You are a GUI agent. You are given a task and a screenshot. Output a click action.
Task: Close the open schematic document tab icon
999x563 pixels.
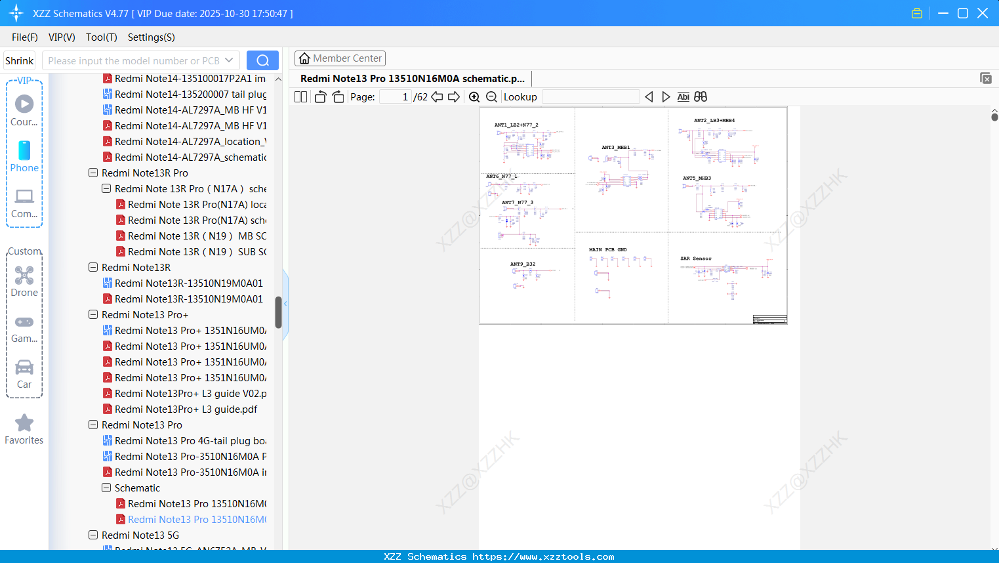tap(986, 78)
